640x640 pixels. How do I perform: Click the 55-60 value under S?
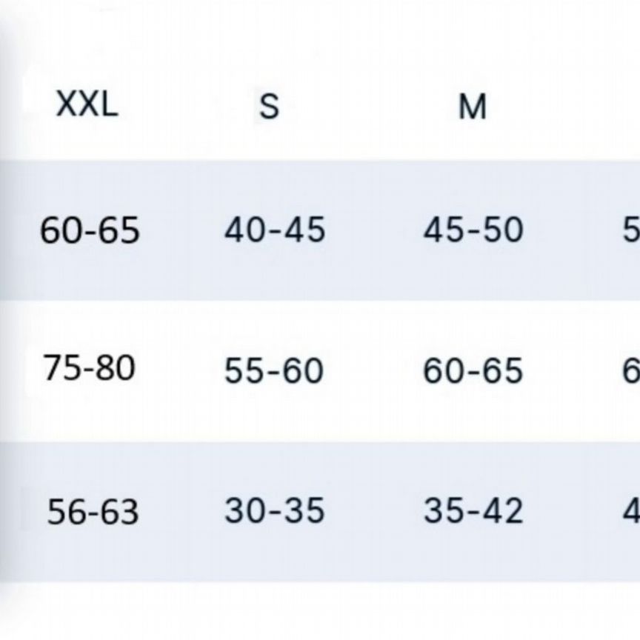pyautogui.click(x=274, y=370)
